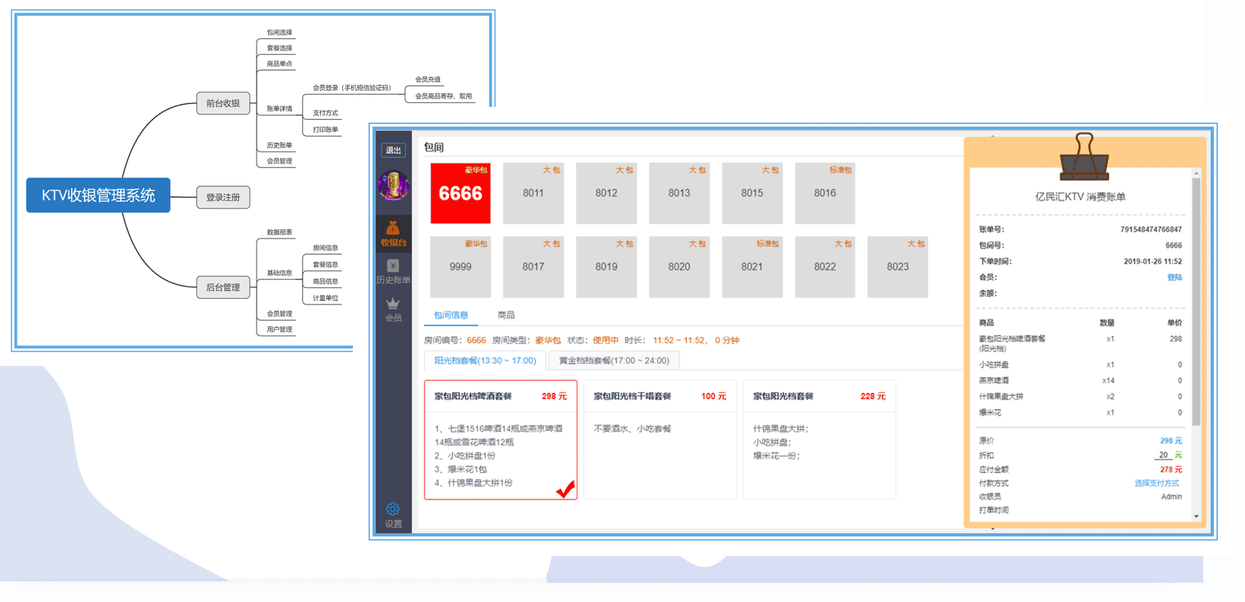Viewport: 1245px width, 602px height.
Task: Select the 豪包阳光档干唱套餐 100 元 package
Action: point(660,439)
